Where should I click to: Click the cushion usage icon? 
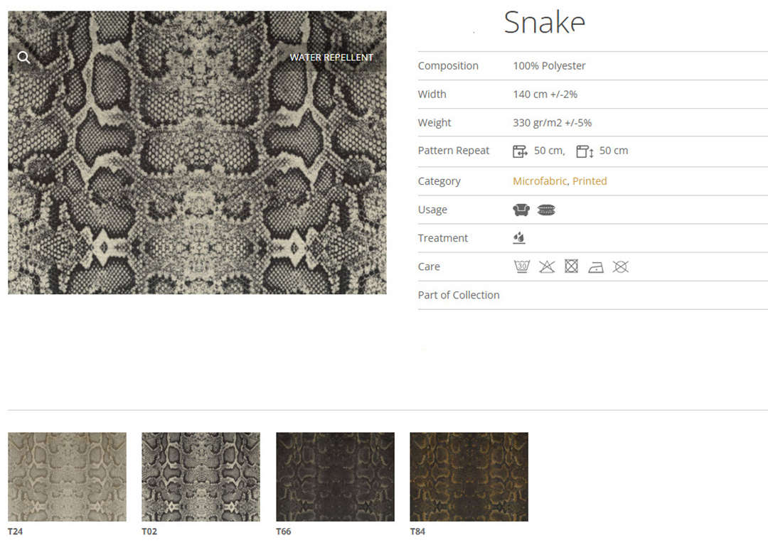point(546,210)
